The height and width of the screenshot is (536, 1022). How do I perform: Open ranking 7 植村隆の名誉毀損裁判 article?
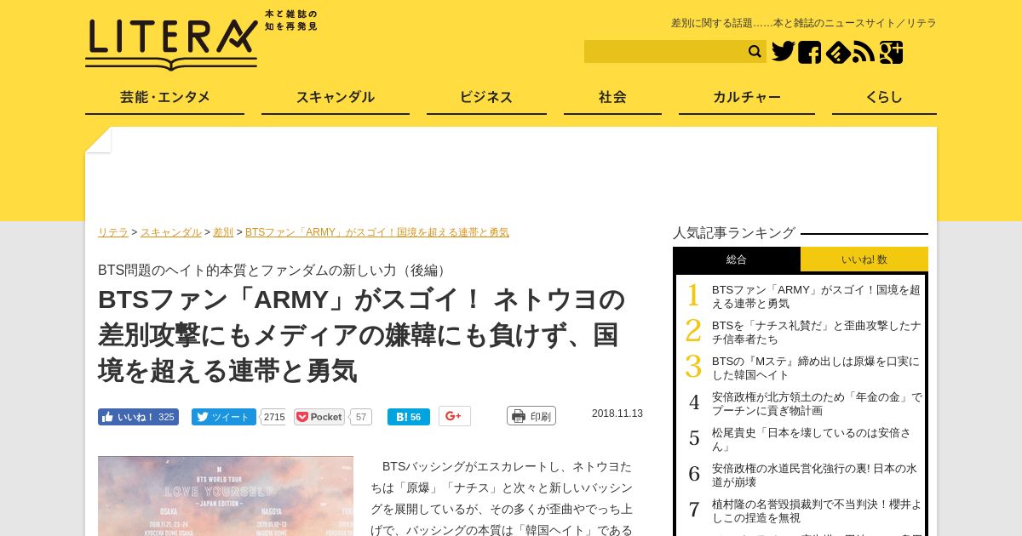pos(816,510)
